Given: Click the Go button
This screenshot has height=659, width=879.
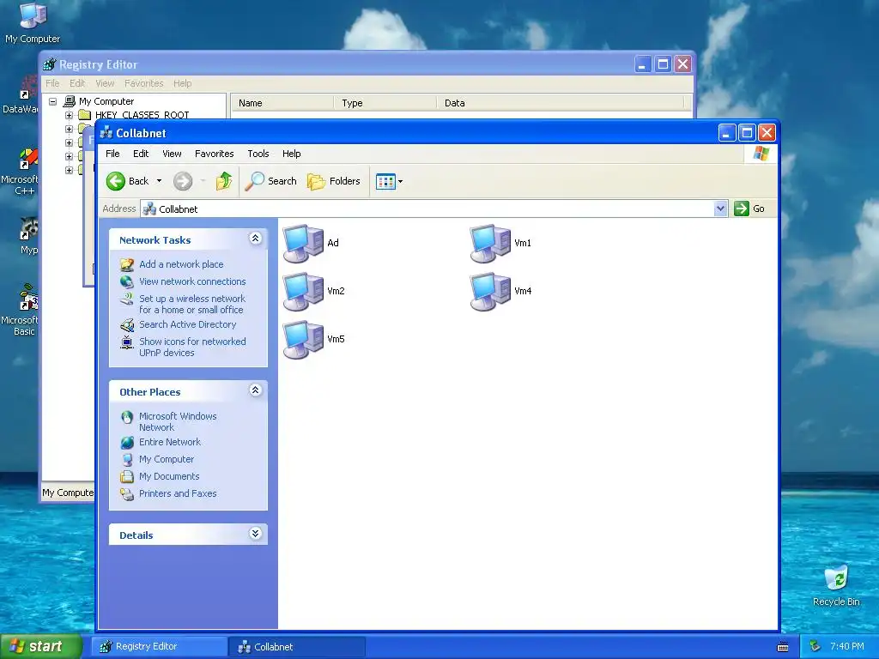Looking at the screenshot, I should pyautogui.click(x=749, y=209).
